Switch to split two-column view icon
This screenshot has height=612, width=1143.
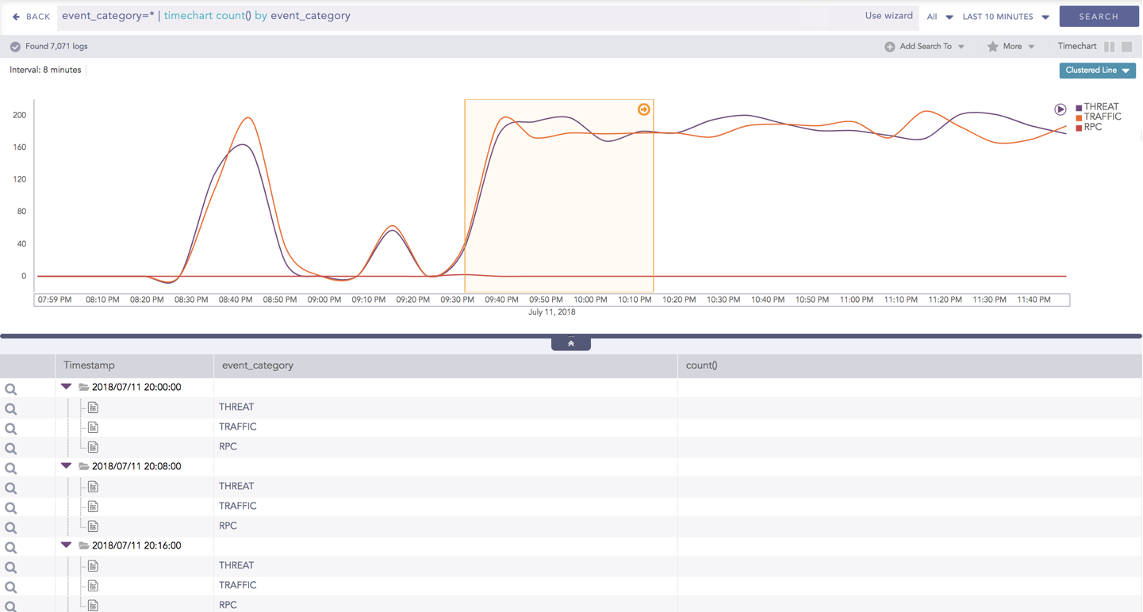point(1109,47)
